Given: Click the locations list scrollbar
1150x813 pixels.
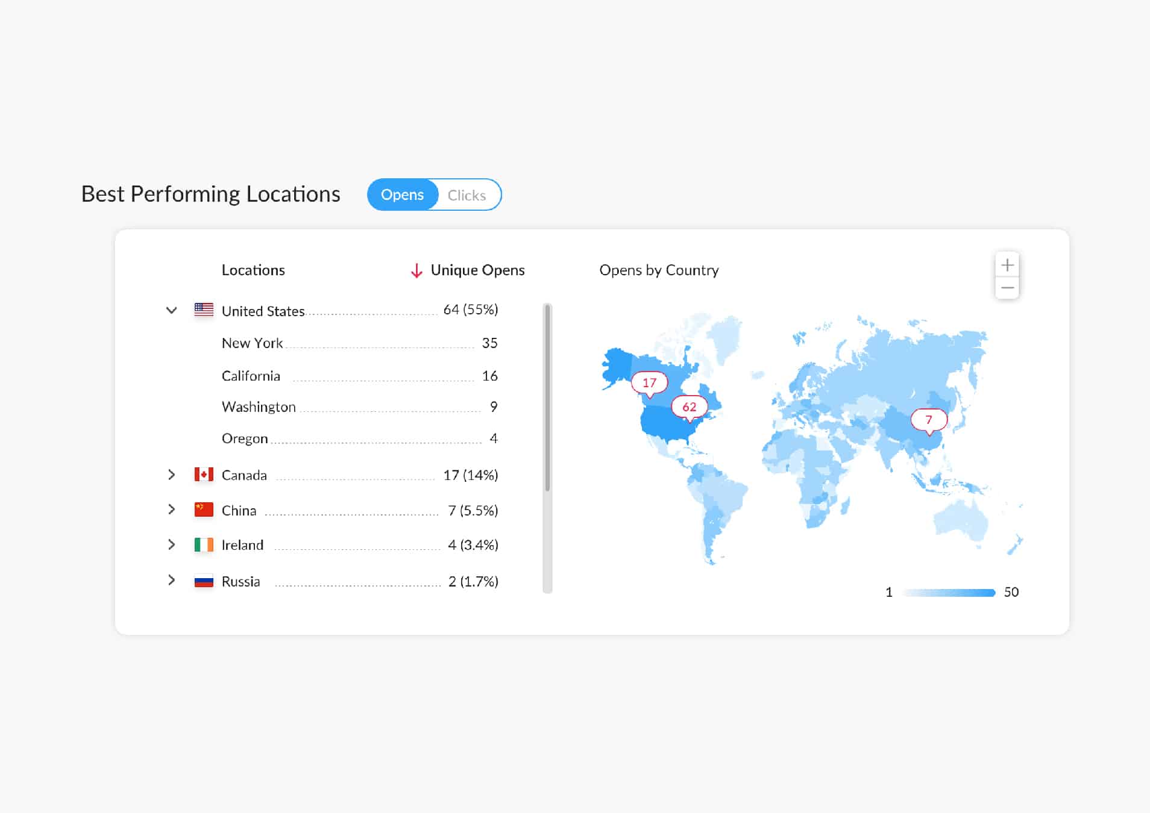Looking at the screenshot, I should click(547, 397).
